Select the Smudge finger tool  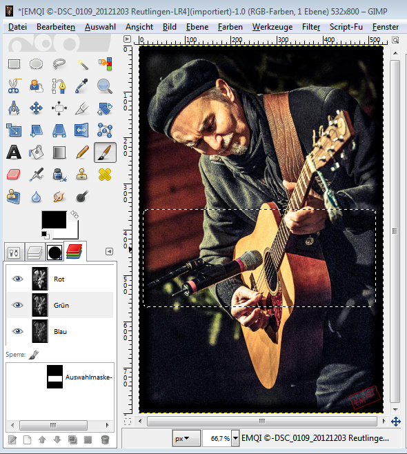(x=59, y=197)
